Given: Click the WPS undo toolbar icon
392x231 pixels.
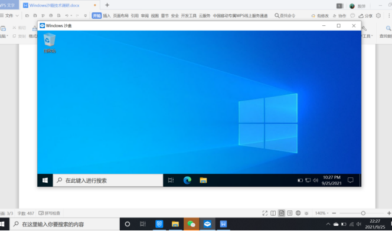Looking at the screenshot, I should (67, 15).
